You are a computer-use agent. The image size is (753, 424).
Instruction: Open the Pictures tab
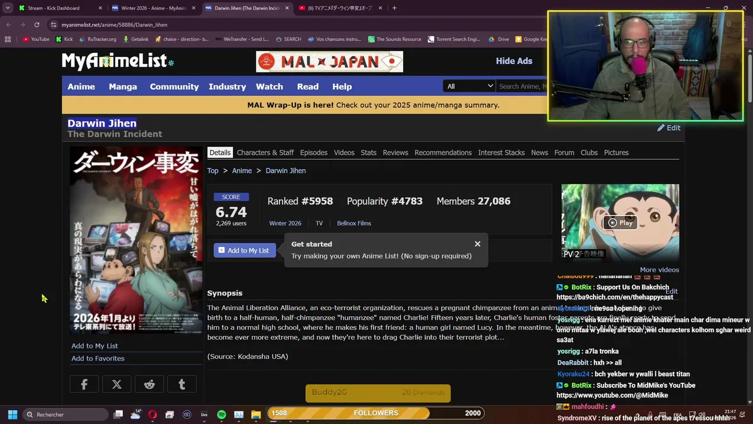point(616,153)
